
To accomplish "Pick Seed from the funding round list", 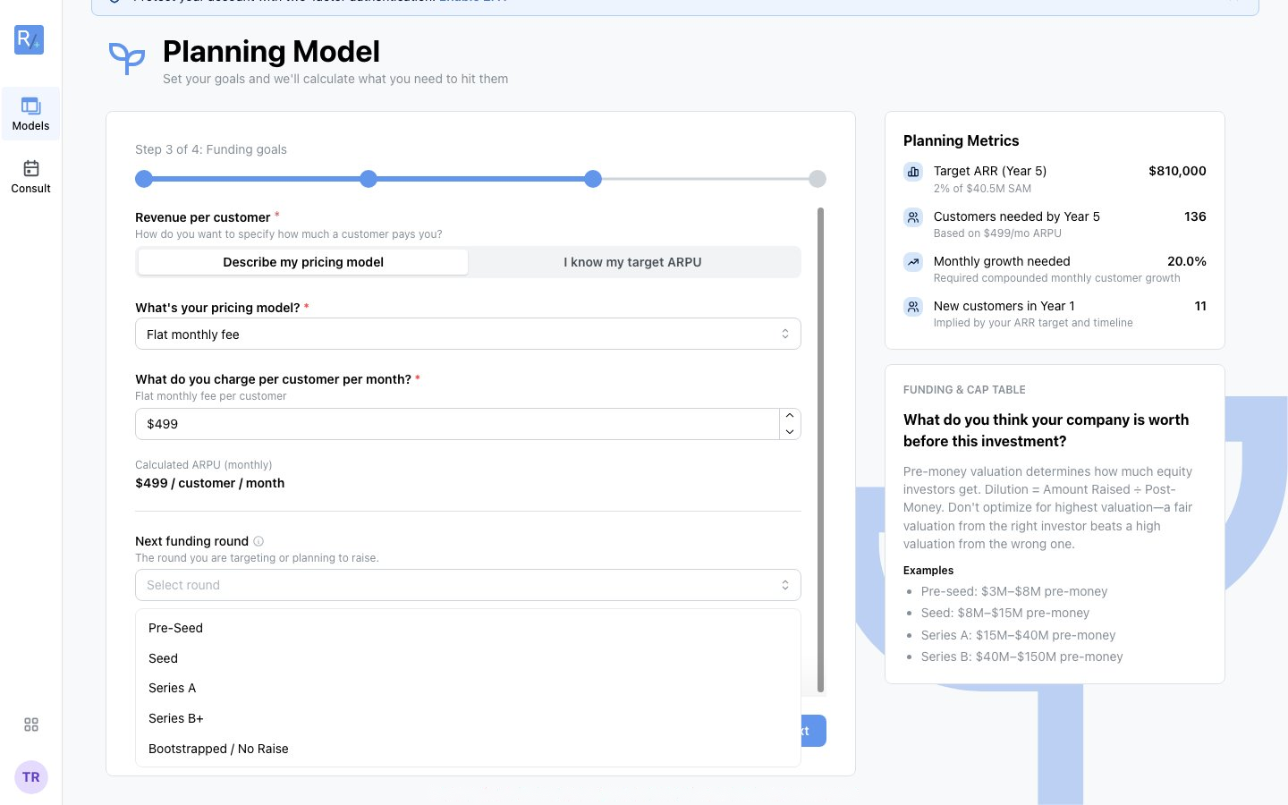I will tap(468, 658).
